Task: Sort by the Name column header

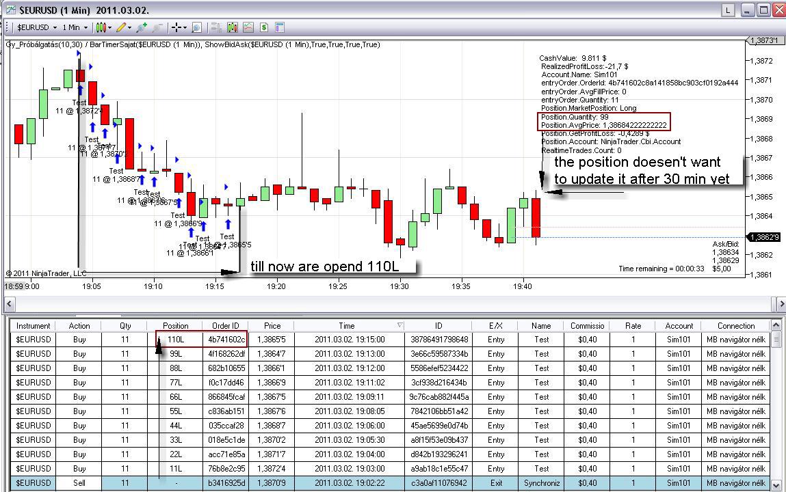Action: 541,326
